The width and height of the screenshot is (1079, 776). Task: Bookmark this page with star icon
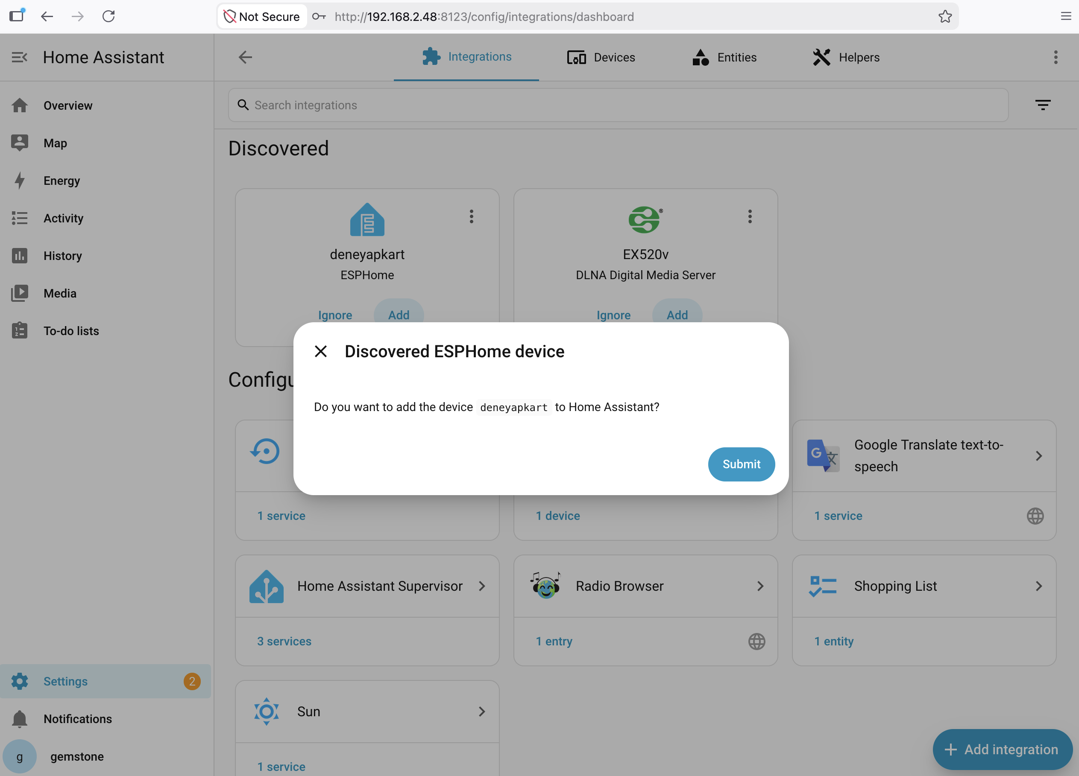click(x=945, y=16)
